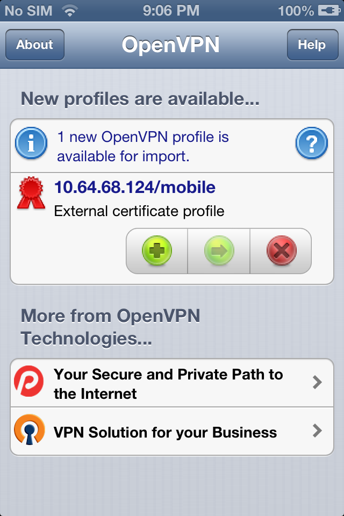Click the green arrow icon
This screenshot has width=344, height=516.
pos(218,250)
